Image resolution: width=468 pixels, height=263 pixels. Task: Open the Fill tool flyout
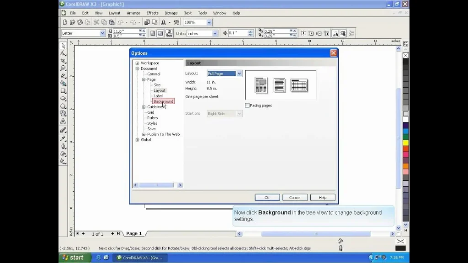pos(63,154)
